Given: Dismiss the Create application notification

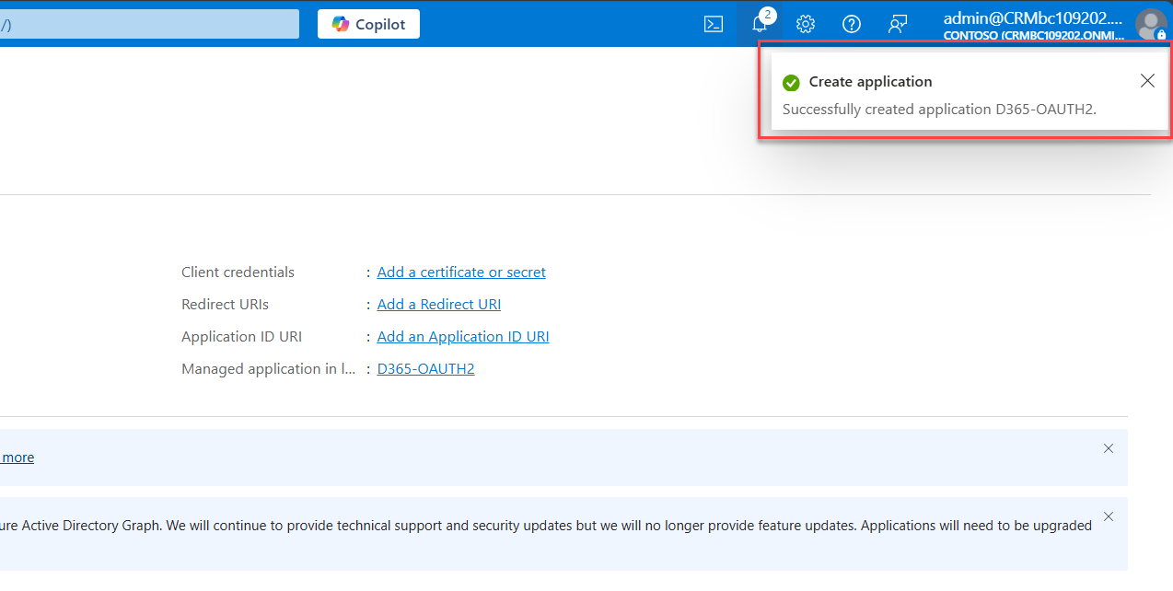Looking at the screenshot, I should (1147, 81).
